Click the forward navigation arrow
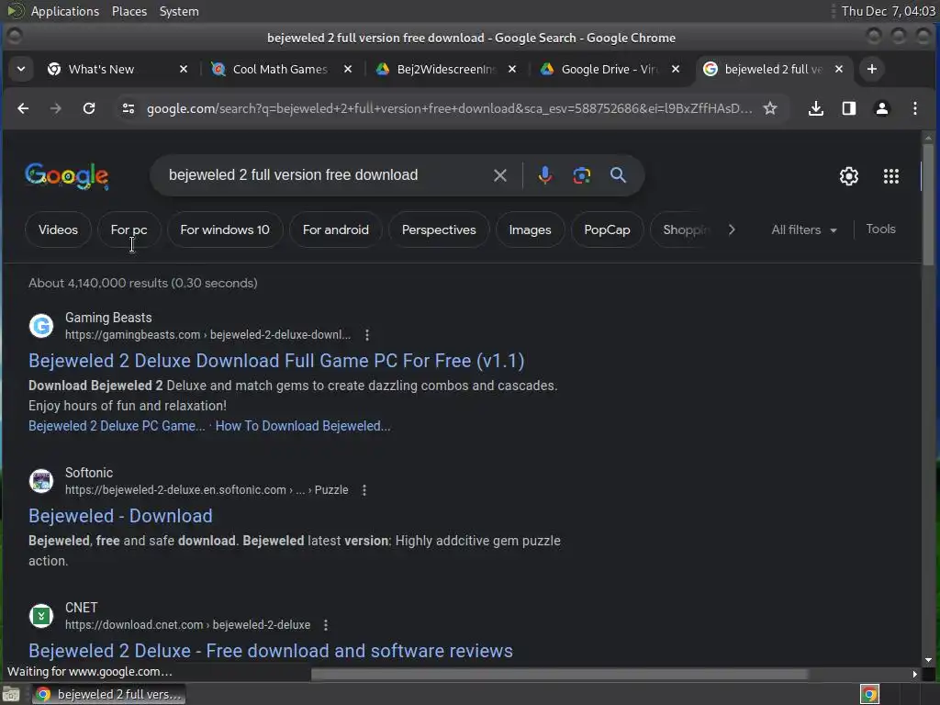This screenshot has height=705, width=940. pyautogui.click(x=56, y=108)
